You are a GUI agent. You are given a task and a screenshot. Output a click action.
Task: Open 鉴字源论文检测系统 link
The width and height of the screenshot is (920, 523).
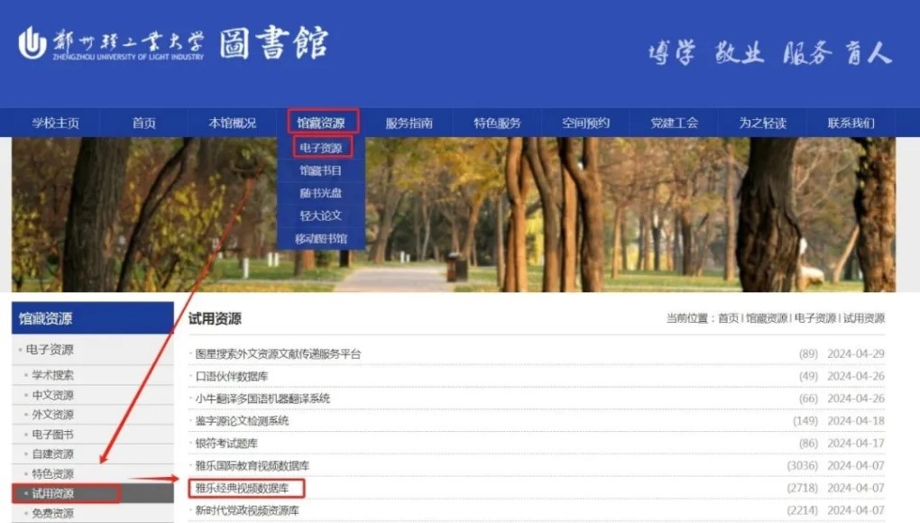[x=242, y=421]
